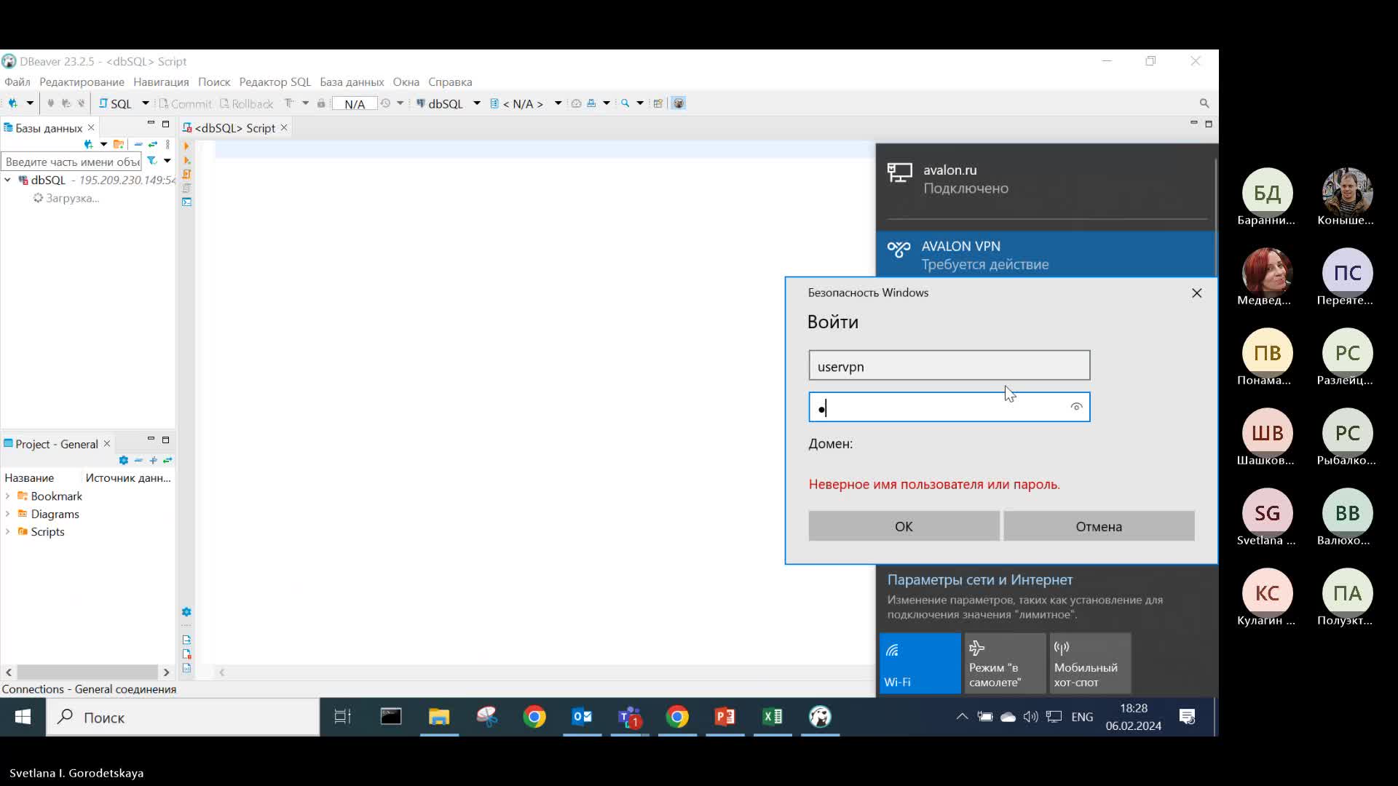Execute SQL statement with orange arrow icon
Viewport: 1398px width, 786px height.
pyautogui.click(x=186, y=146)
